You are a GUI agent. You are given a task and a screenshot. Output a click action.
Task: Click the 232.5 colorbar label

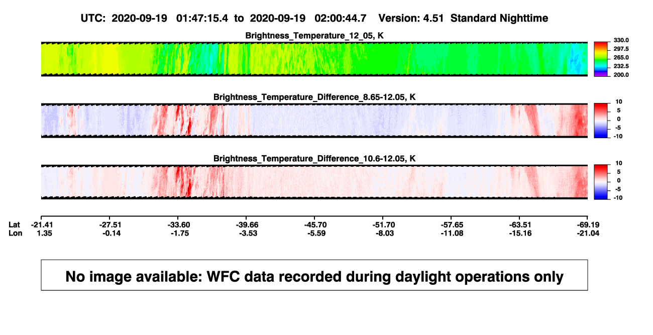tap(620, 66)
